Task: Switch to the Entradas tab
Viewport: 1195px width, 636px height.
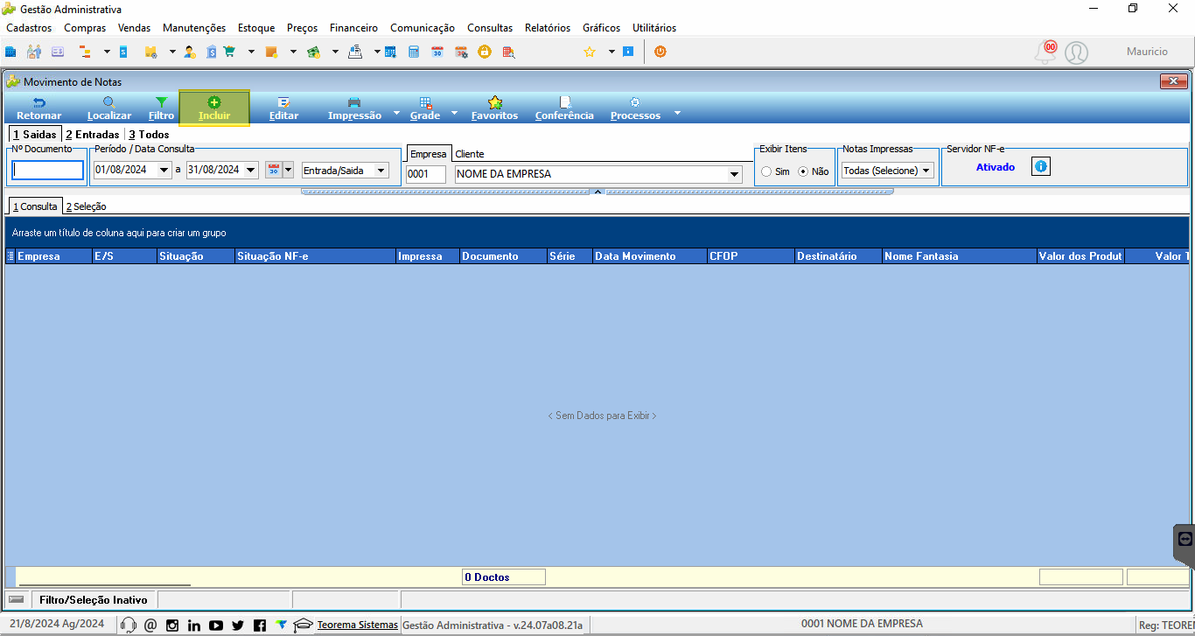Action: click(x=93, y=135)
